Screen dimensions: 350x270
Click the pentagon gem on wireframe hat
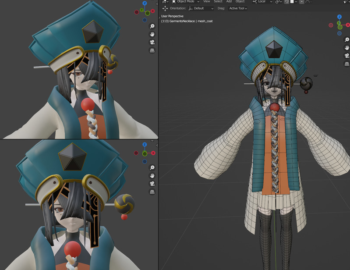(x=274, y=50)
